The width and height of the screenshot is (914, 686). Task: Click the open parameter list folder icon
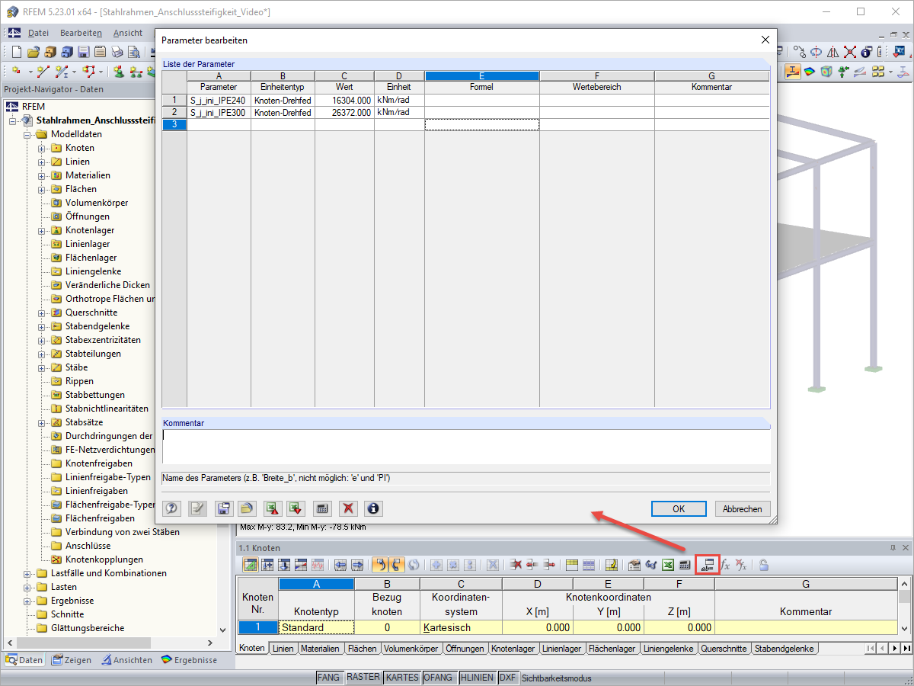246,508
